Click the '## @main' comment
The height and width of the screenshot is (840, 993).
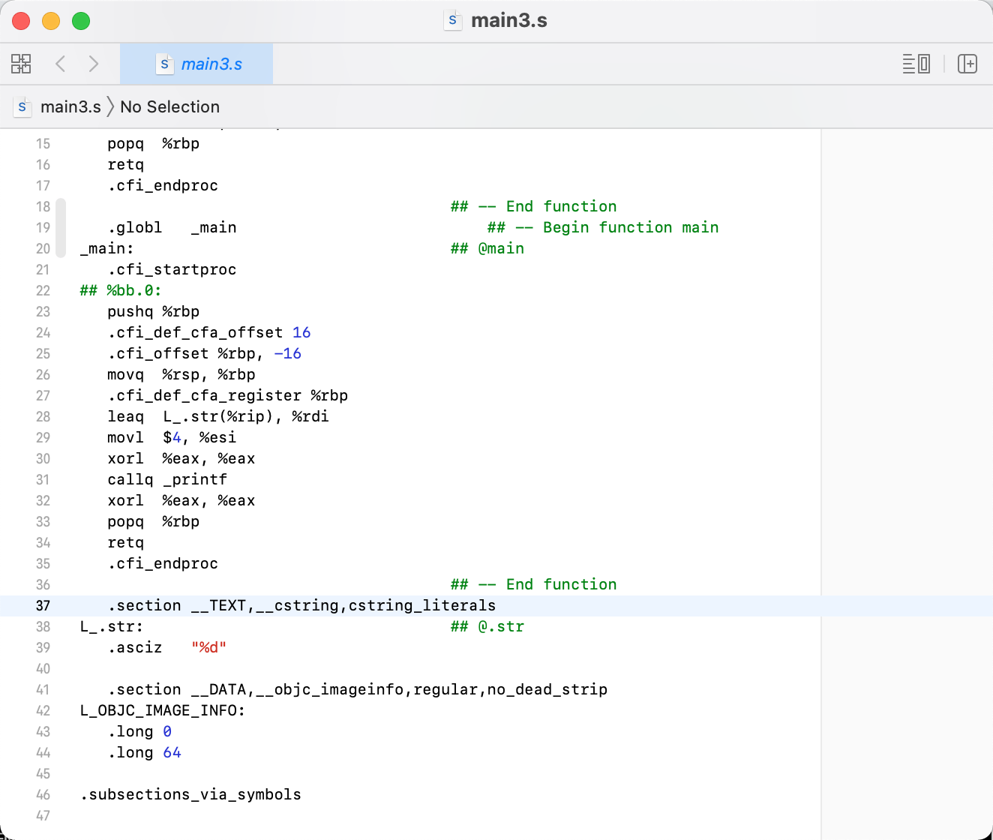point(487,248)
